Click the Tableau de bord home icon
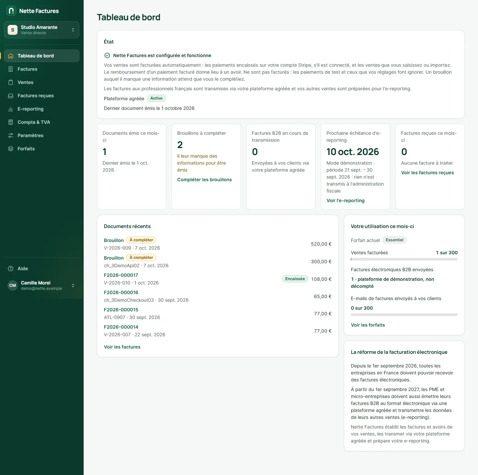Image resolution: width=478 pixels, height=475 pixels. pyautogui.click(x=11, y=56)
